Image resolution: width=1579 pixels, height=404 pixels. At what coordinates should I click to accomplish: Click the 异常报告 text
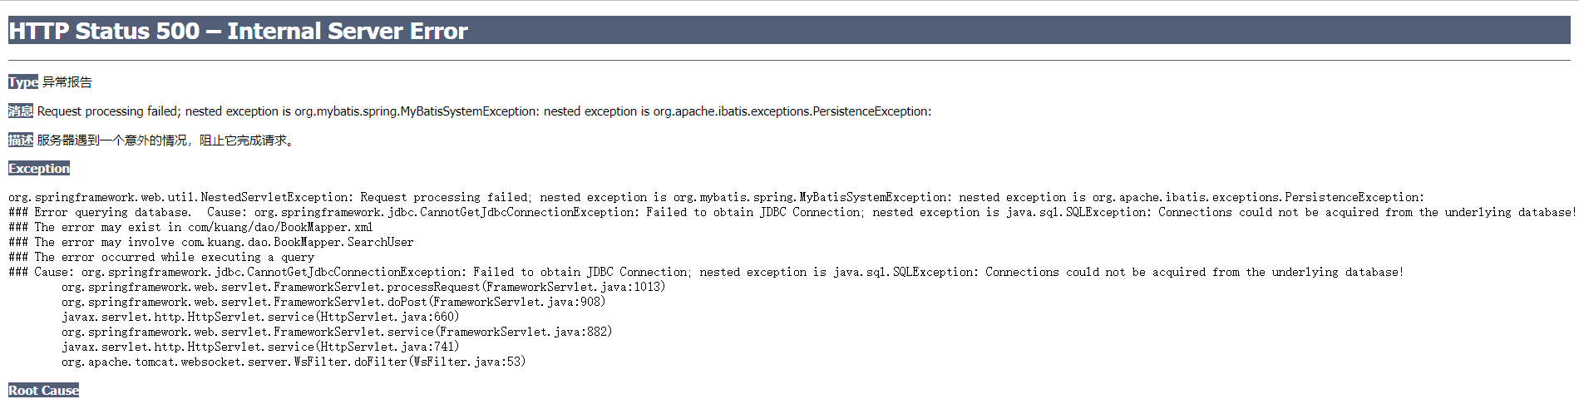67,81
